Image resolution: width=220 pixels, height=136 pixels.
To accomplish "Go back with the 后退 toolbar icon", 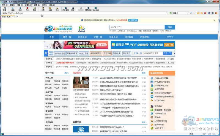I will [13, 9].
